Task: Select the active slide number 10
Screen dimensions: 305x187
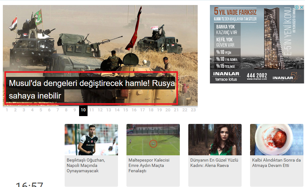Action: (83, 110)
